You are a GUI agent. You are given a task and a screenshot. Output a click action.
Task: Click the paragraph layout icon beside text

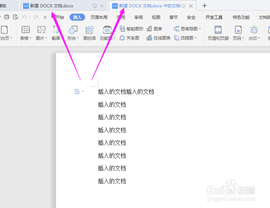[x=77, y=91]
